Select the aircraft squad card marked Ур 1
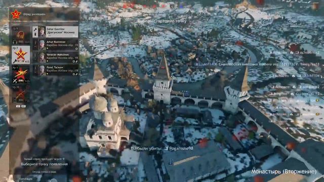 [21, 74]
